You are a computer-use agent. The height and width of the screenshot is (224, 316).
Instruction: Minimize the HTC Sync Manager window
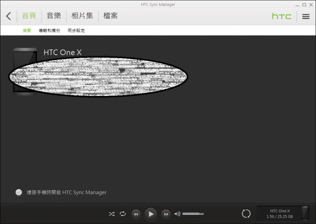click(297, 5)
